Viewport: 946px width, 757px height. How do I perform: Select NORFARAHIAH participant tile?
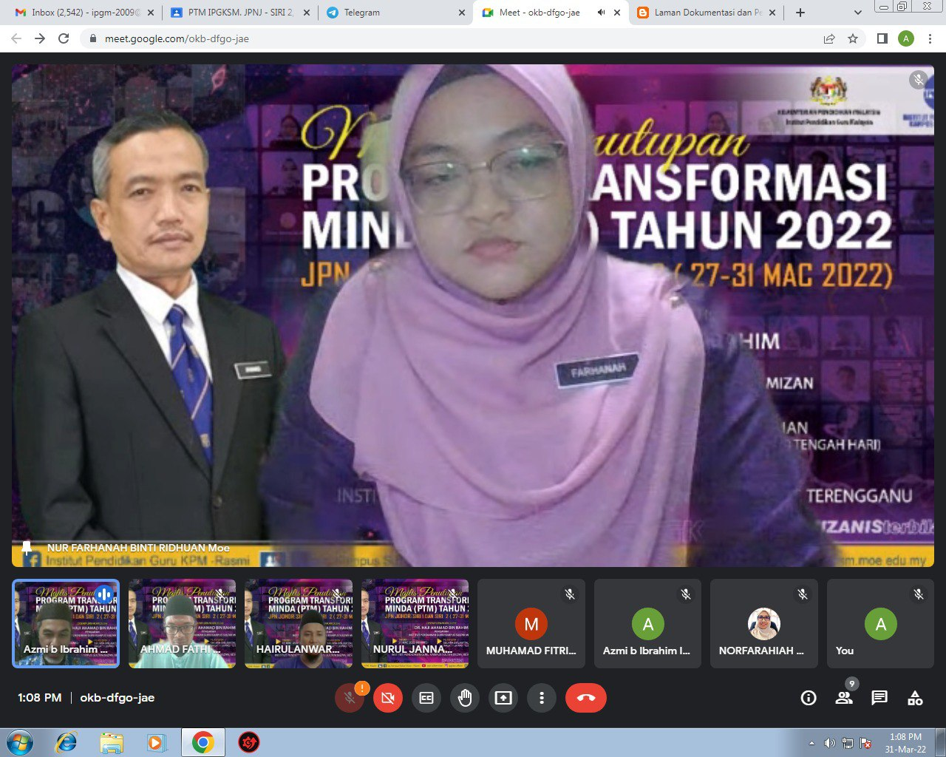(764, 624)
